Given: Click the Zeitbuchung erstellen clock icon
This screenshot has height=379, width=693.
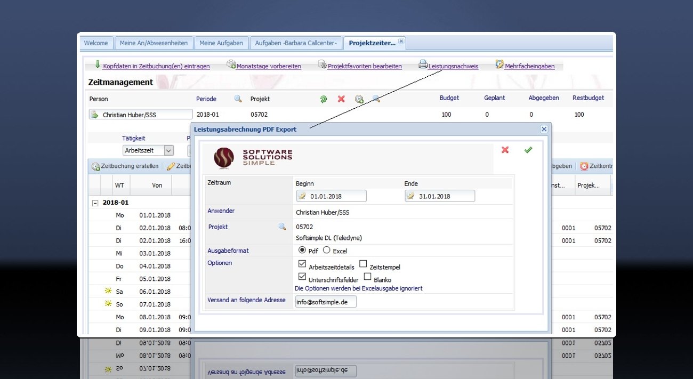Looking at the screenshot, I should [x=96, y=166].
